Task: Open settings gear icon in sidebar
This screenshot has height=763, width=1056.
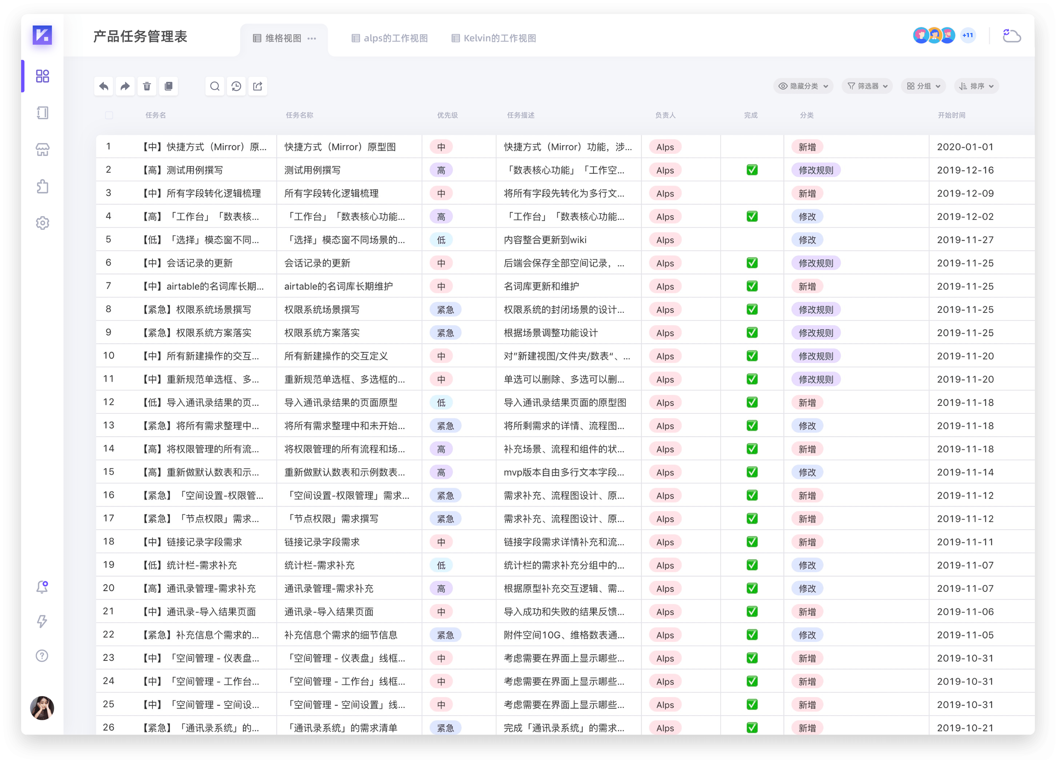Action: (42, 223)
